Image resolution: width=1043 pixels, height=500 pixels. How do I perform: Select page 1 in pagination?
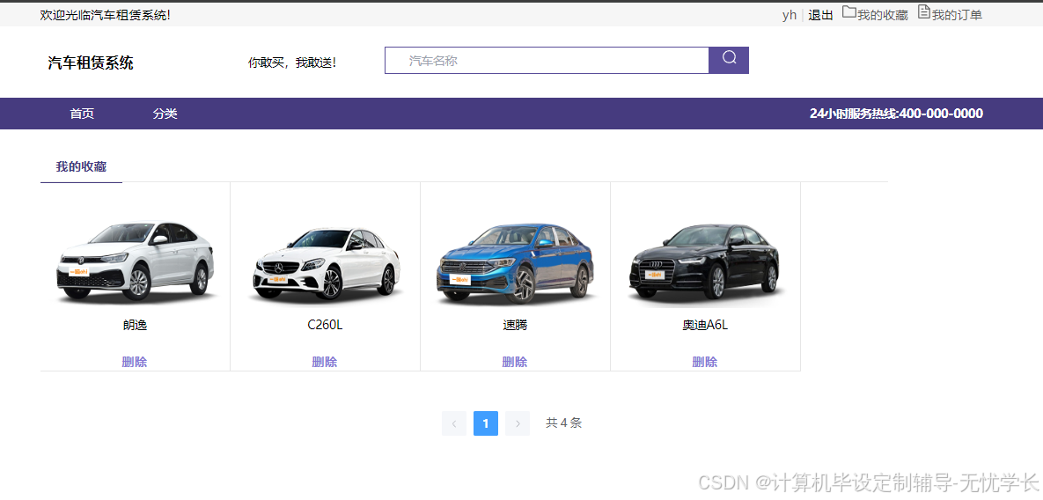click(x=486, y=423)
